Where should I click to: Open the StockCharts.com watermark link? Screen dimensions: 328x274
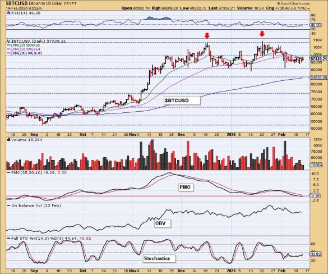point(293,3)
